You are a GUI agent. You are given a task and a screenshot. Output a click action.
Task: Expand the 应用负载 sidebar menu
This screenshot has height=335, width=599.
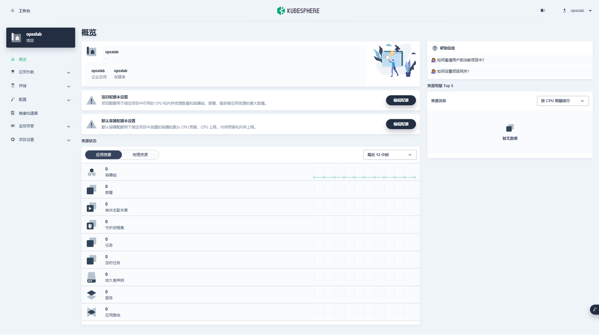41,72
